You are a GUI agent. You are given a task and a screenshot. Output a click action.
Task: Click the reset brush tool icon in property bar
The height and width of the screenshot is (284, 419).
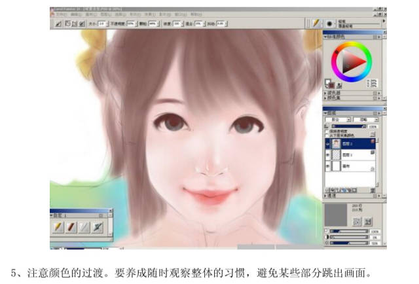58,24
